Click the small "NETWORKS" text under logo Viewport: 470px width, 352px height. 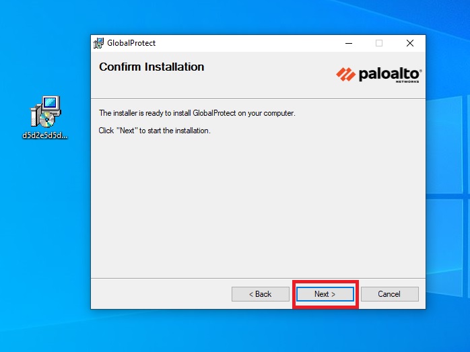(x=407, y=81)
